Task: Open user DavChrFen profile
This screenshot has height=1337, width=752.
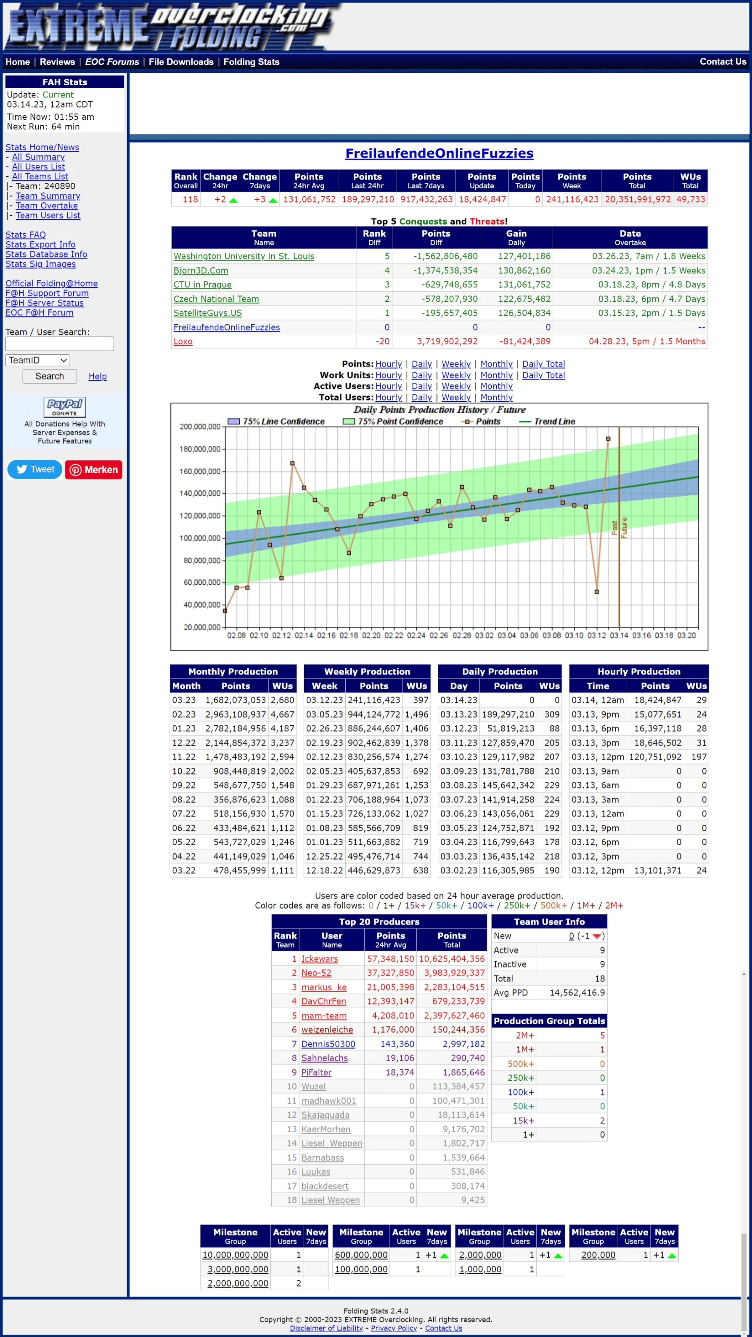Action: 323,1002
